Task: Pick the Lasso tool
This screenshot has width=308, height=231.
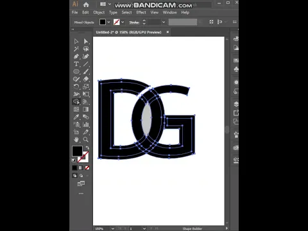Action: 86,49
